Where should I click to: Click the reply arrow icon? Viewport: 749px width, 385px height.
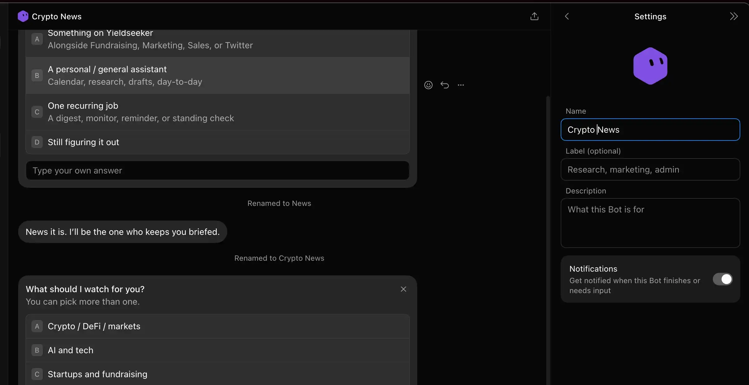pyautogui.click(x=444, y=85)
